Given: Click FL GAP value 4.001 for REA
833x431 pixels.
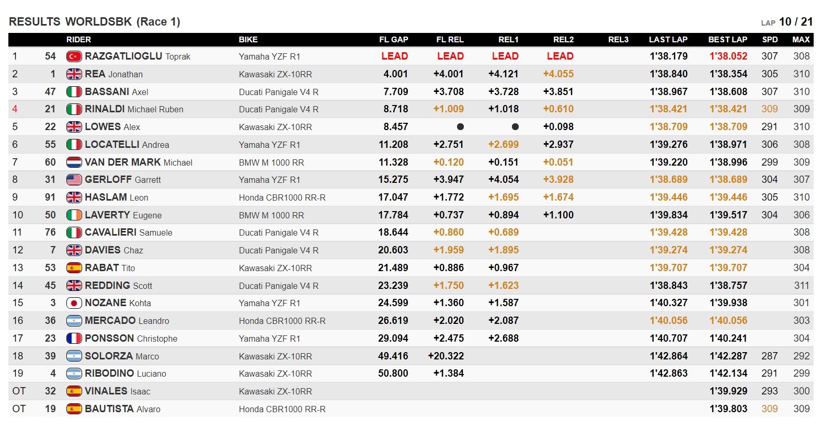Looking at the screenshot, I should [x=396, y=74].
